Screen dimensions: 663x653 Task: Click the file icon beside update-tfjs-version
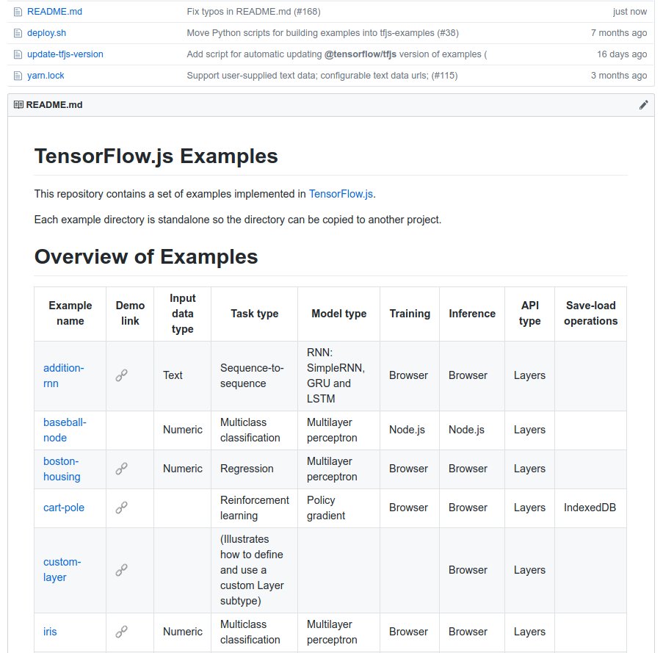tap(18, 54)
